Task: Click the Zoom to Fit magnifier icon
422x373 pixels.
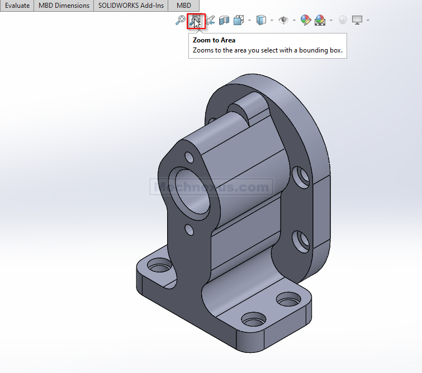Action: [x=181, y=21]
